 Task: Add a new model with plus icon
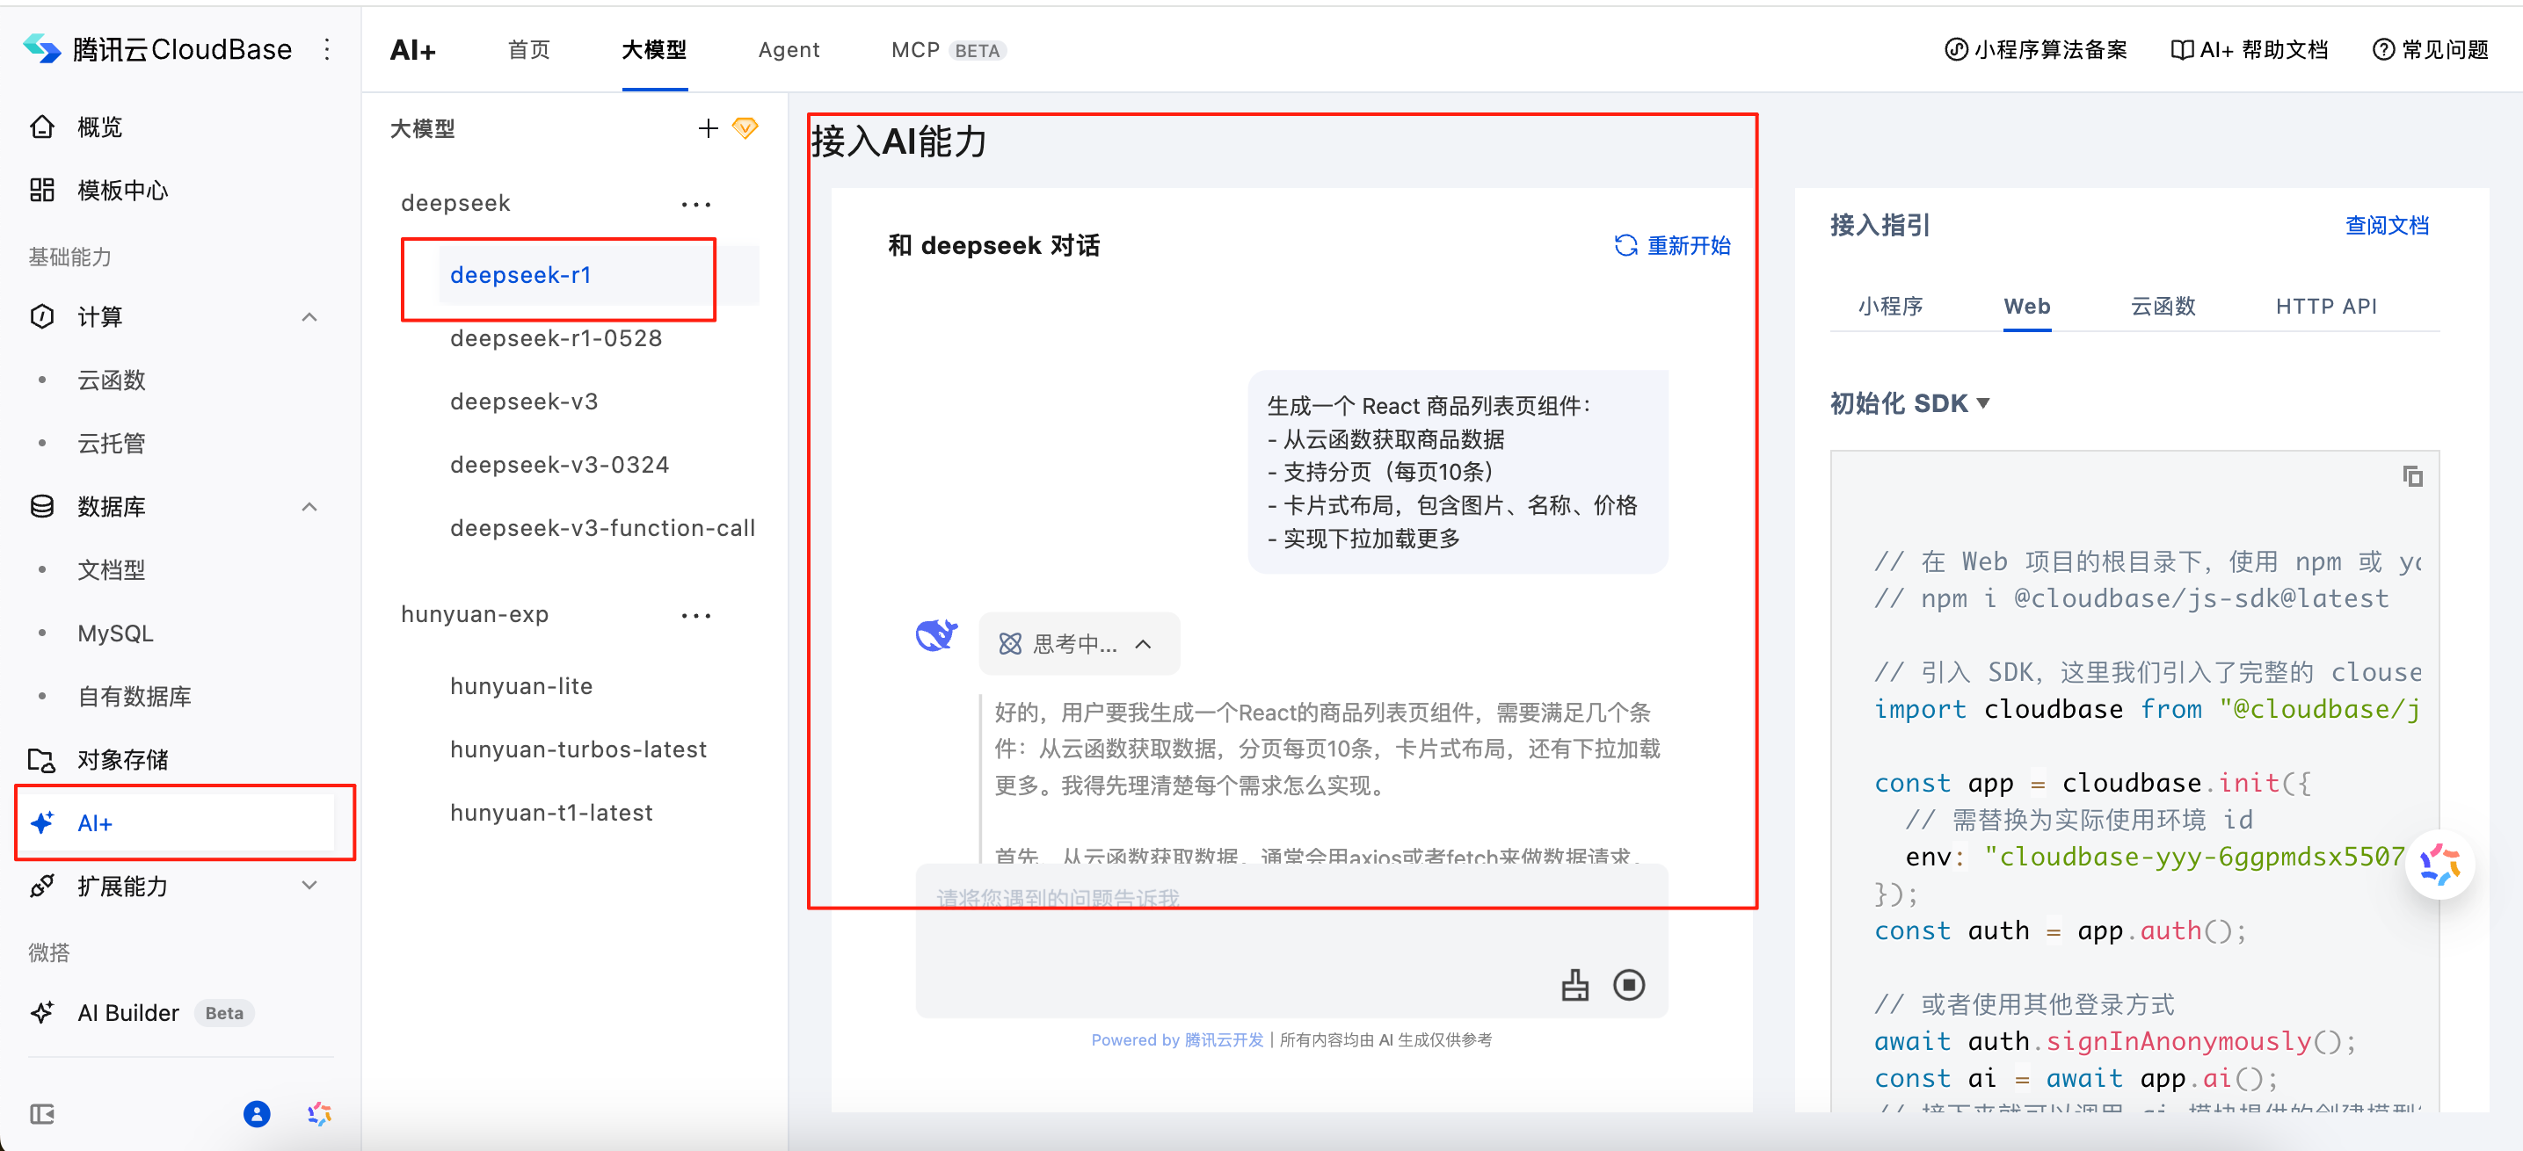tap(709, 128)
